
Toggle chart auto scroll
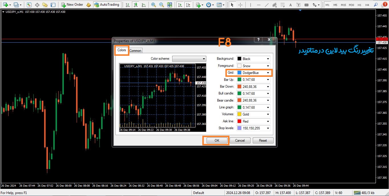point(180,5)
